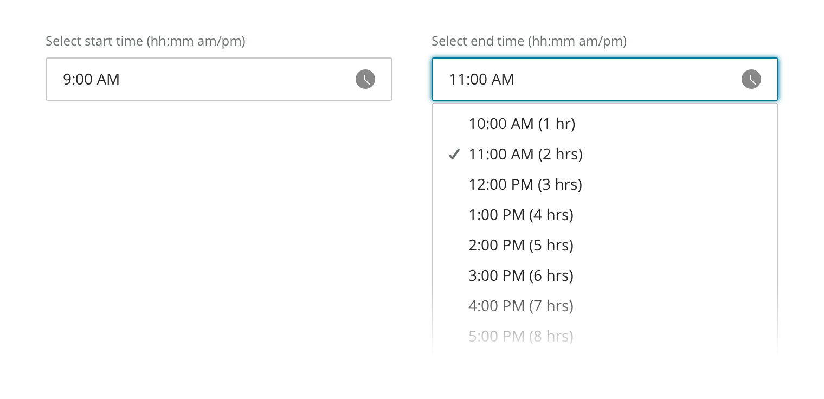Click the "(3 hrs)" duration text
This screenshot has height=399, width=824.
coord(560,185)
